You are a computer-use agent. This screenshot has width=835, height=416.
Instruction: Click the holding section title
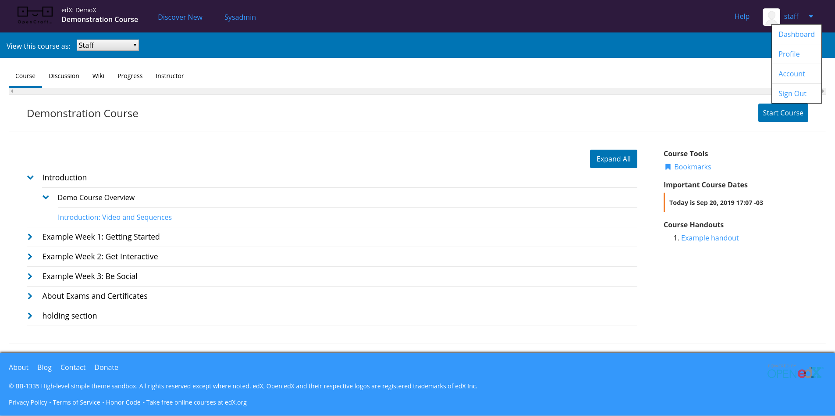(x=70, y=316)
